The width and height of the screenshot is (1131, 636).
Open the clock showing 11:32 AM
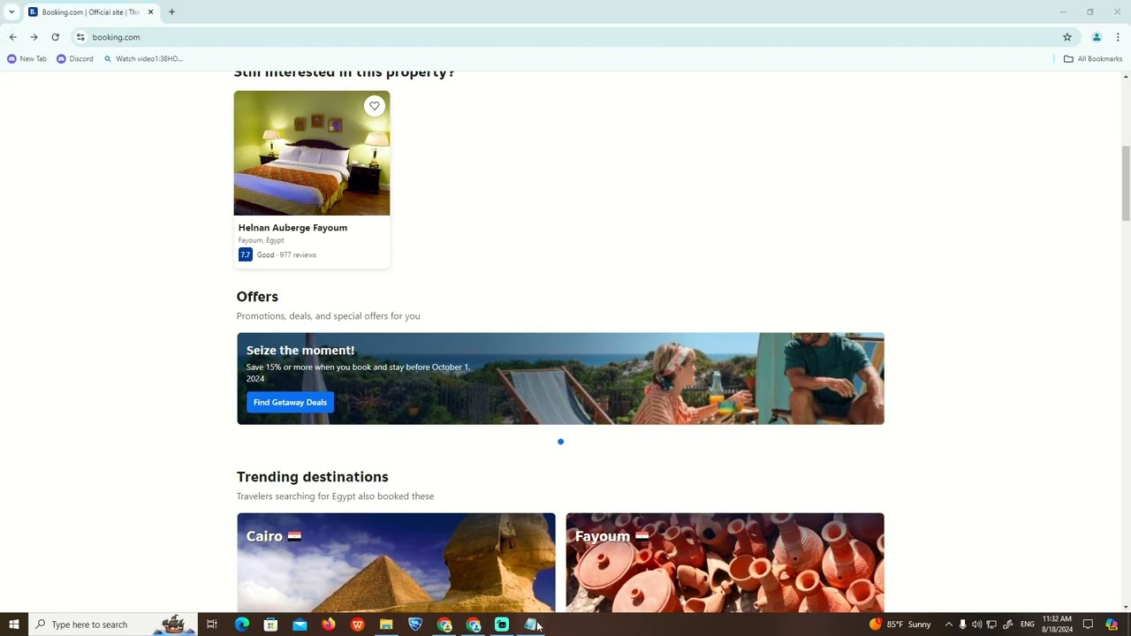point(1058,625)
